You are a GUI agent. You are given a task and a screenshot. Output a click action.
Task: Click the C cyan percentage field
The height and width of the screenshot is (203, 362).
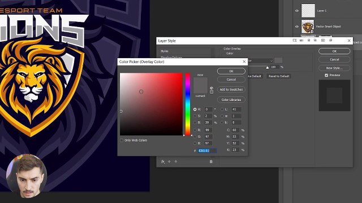(235, 130)
